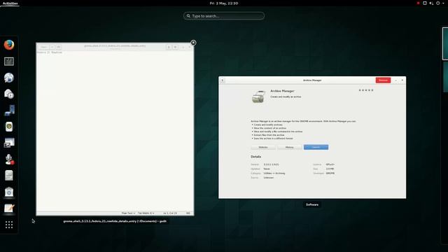Click the display icon in top bar
The width and height of the screenshot is (448, 252).
[x=425, y=3]
